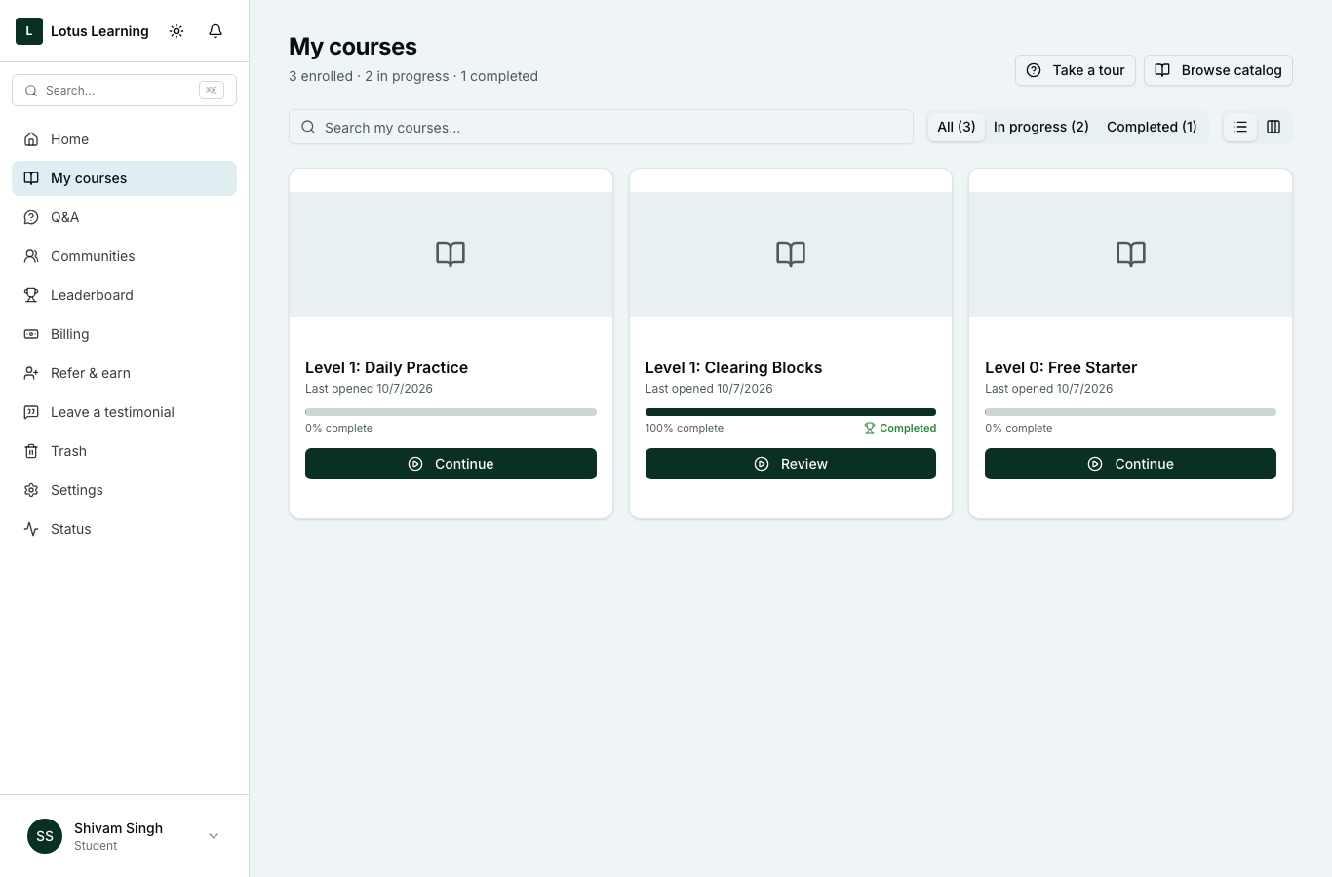Go to Trash in the sidebar

point(125,451)
